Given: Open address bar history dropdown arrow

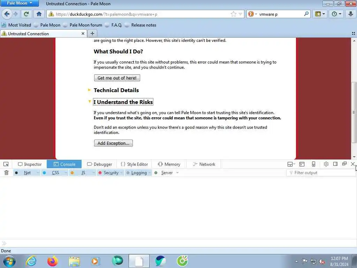Looking at the screenshot, I should tap(240, 14).
